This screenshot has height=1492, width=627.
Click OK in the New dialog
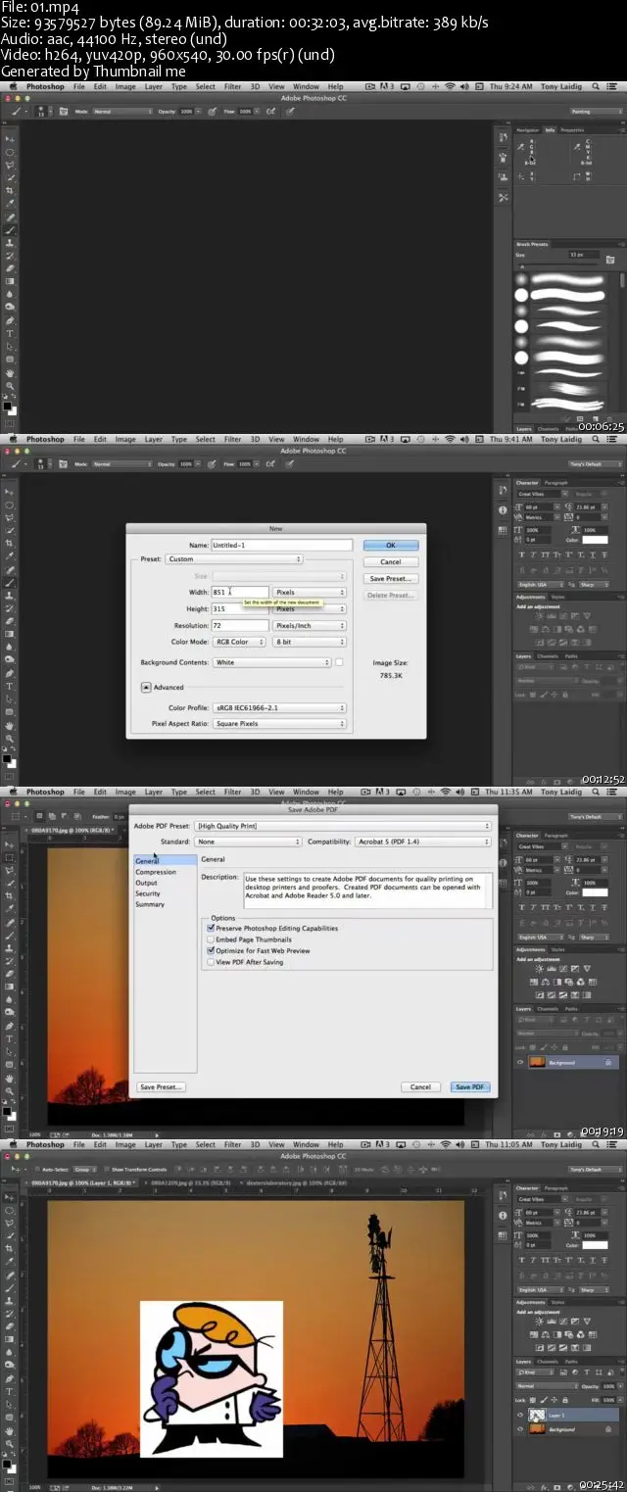point(391,546)
